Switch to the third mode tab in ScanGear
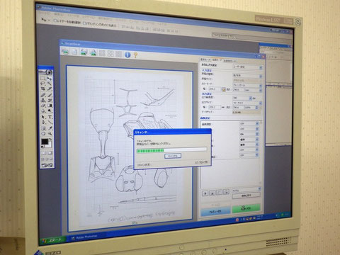Viewport: 340px width, 255px height. 229,61
